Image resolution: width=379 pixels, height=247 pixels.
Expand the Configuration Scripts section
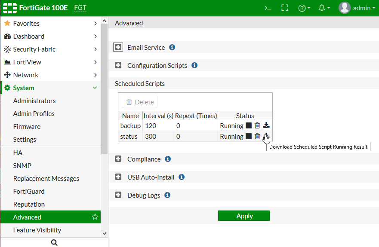tap(118, 66)
